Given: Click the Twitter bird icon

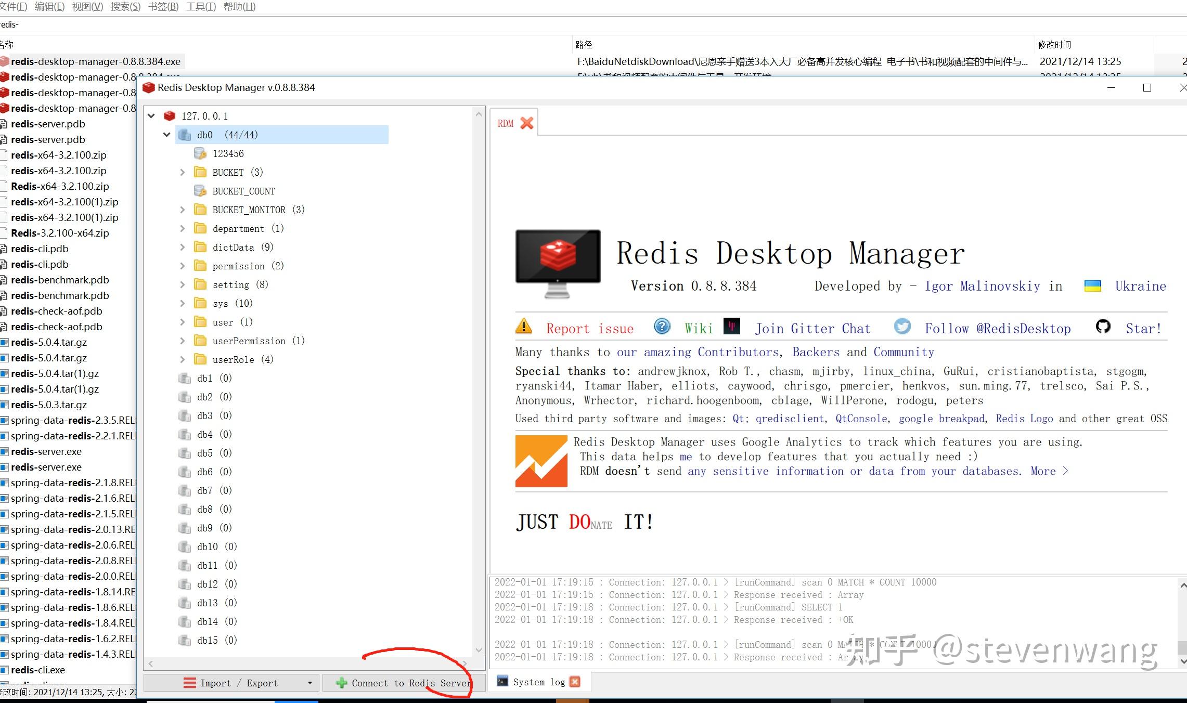Looking at the screenshot, I should [902, 327].
